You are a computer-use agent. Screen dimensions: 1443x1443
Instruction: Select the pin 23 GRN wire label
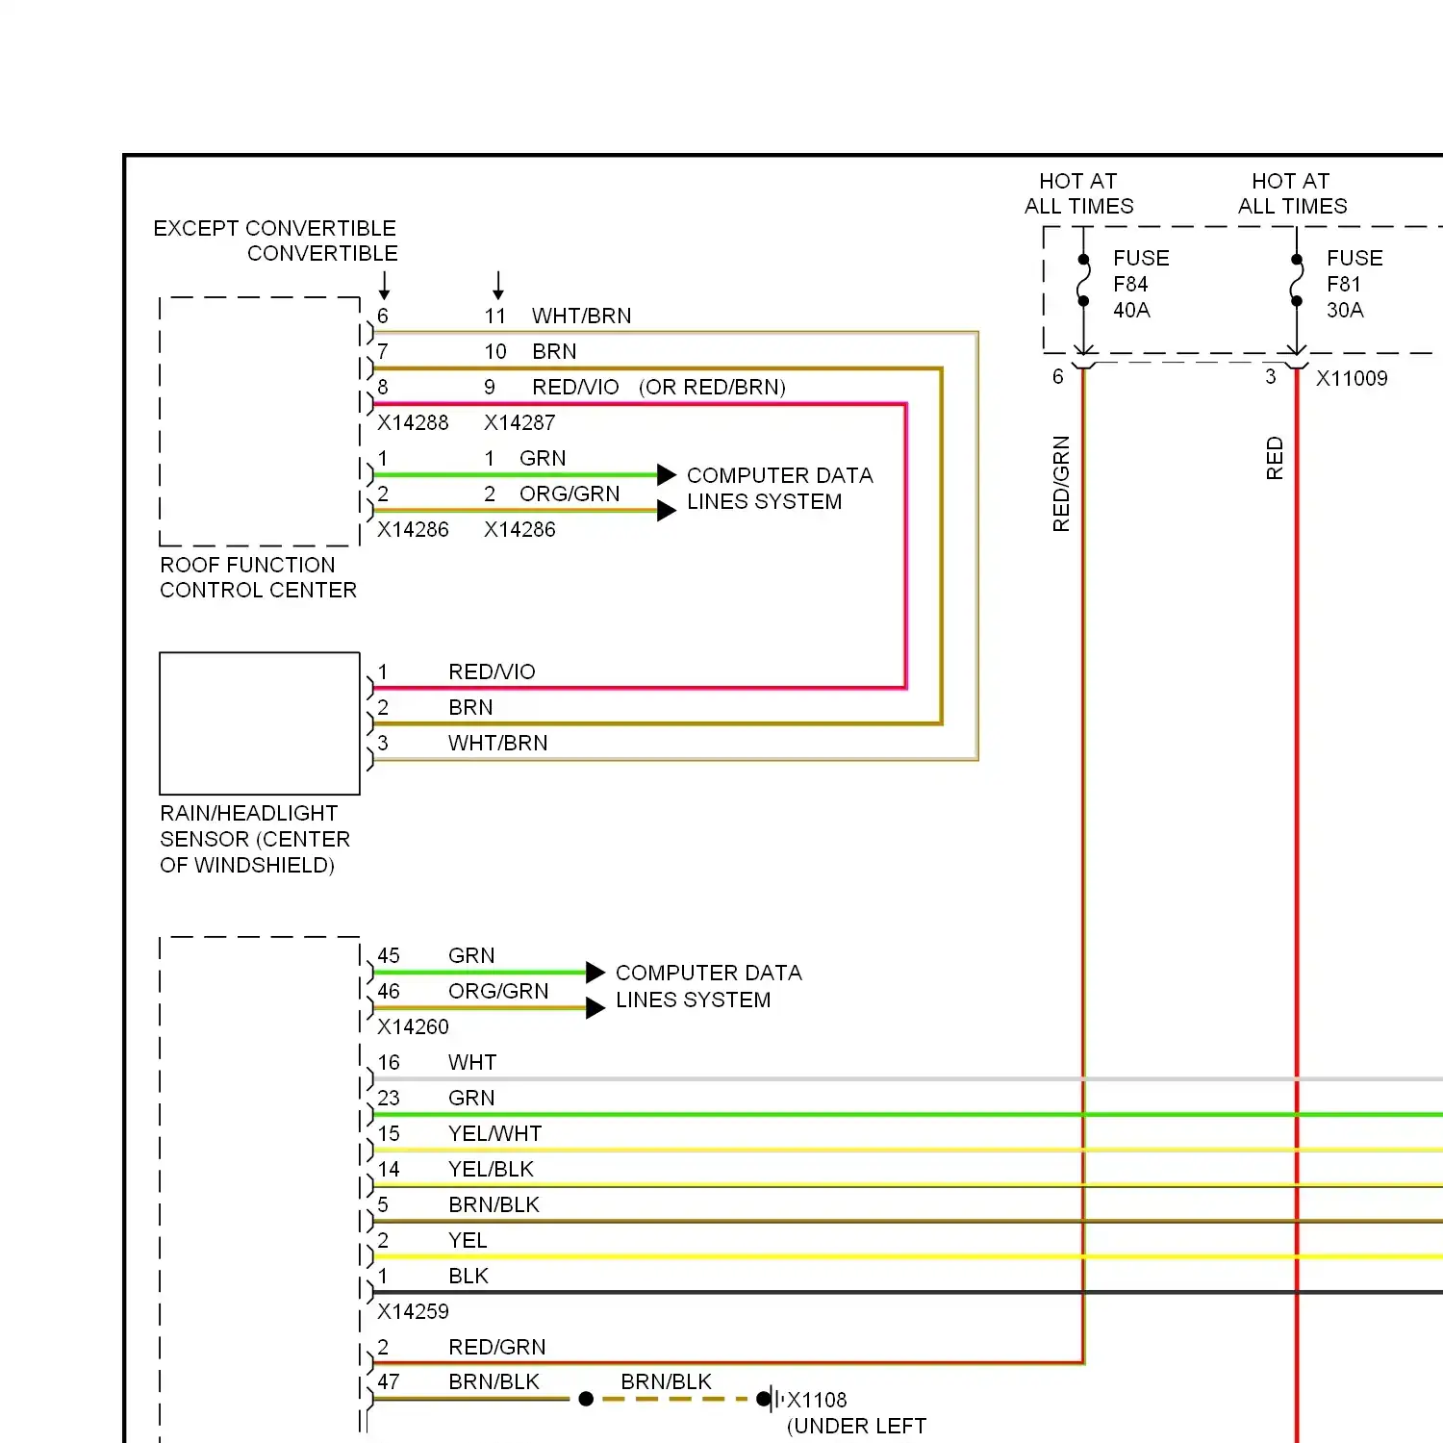[471, 1098]
